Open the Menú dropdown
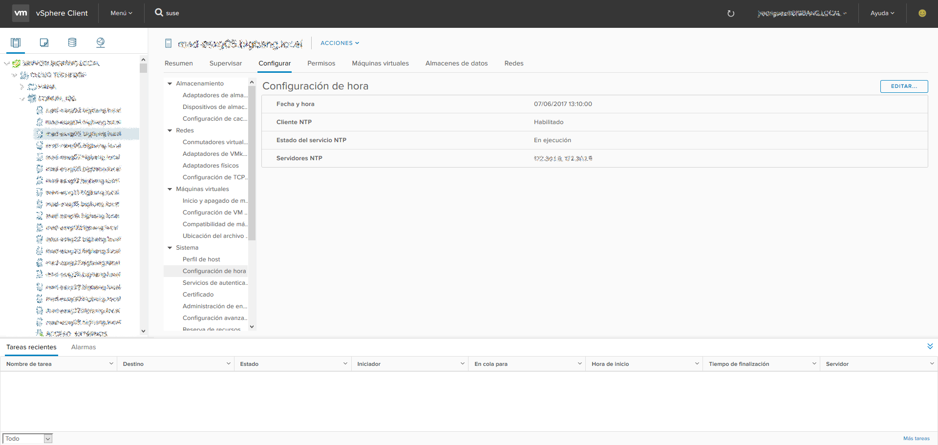 121,13
